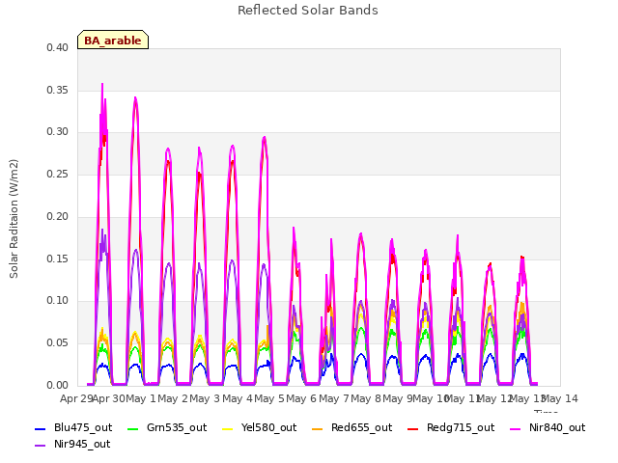
Task: Select the Blu475_out legend label
Action: [83, 427]
